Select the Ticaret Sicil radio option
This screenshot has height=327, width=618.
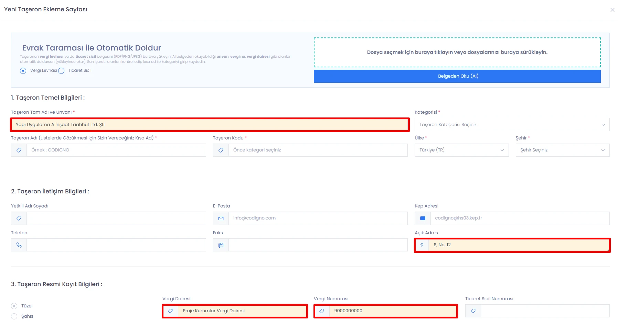pyautogui.click(x=61, y=71)
